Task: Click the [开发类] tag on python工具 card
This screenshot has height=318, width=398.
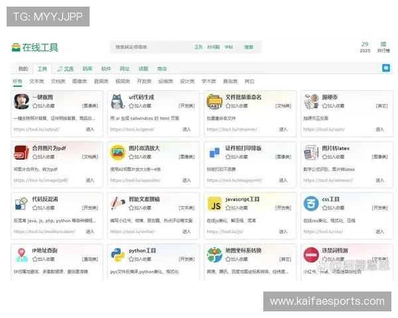Action: pos(186,259)
